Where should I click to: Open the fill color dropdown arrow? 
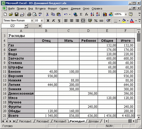pos(128,20)
